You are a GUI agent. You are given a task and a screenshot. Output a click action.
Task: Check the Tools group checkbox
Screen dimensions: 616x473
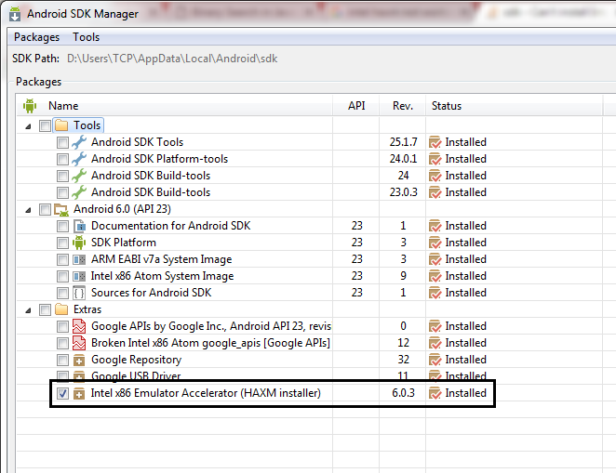coord(45,125)
